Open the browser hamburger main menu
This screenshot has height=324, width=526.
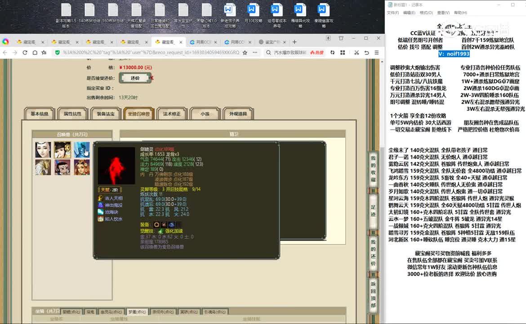tap(377, 52)
